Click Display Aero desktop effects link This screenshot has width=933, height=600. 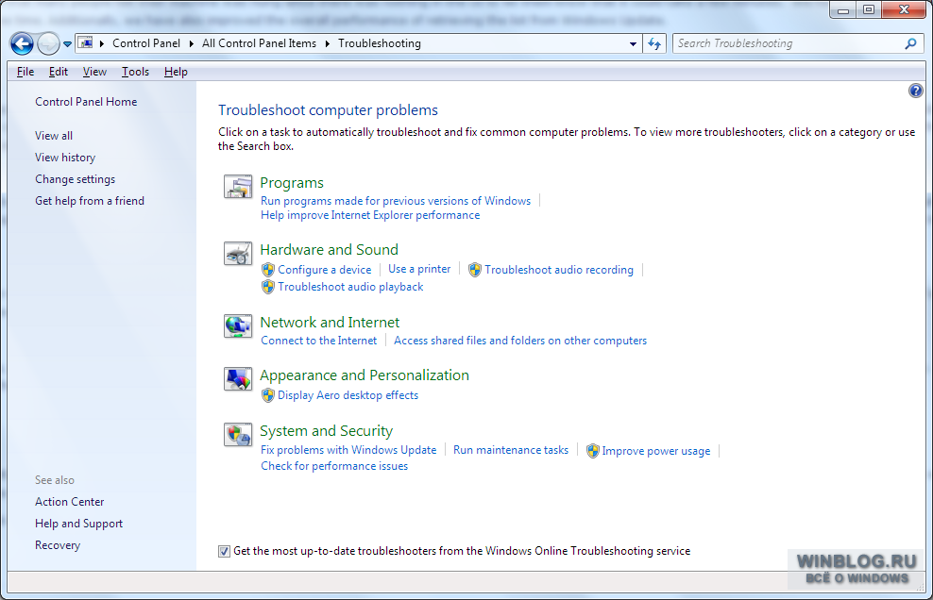pos(348,395)
